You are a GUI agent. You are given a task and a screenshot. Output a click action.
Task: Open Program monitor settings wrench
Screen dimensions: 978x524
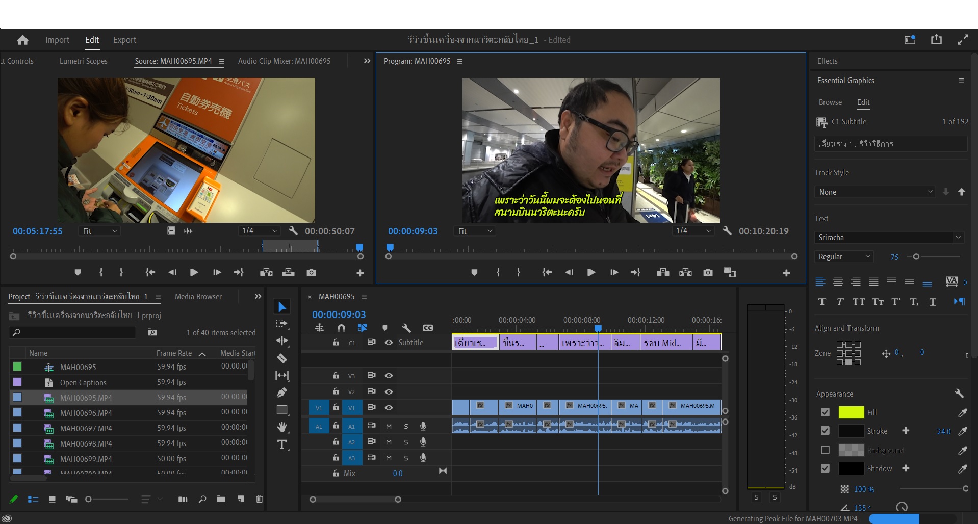click(x=727, y=231)
